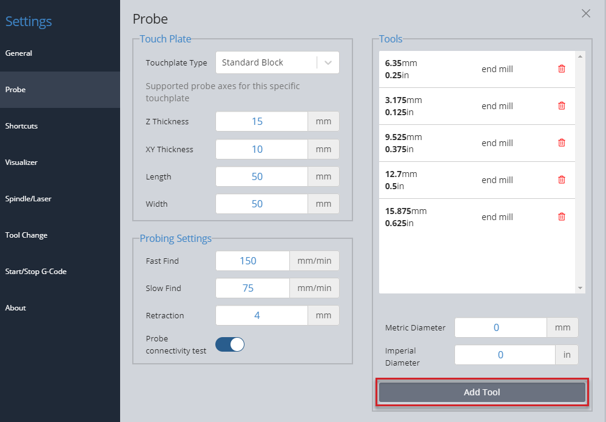The image size is (606, 422).
Task: Delete the 15.875mm end mill tool
Action: (562, 217)
